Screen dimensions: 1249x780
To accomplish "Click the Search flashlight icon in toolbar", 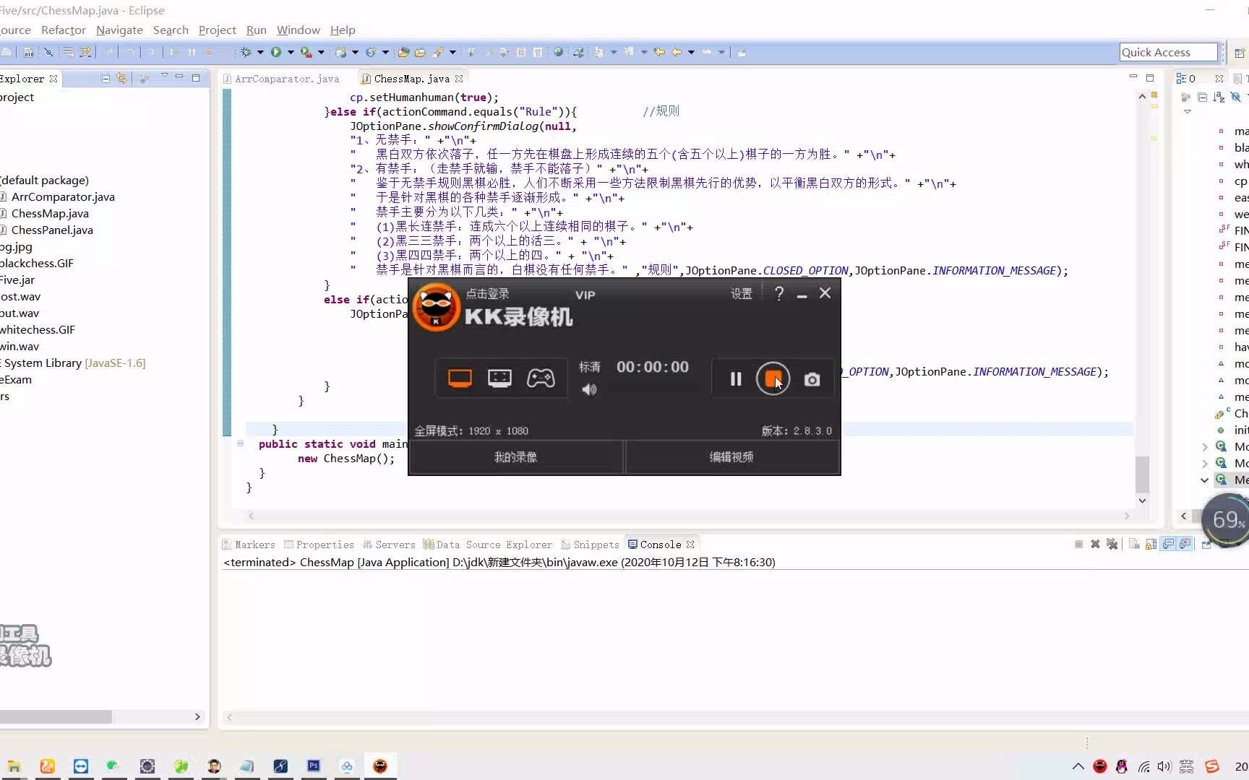I will pyautogui.click(x=438, y=52).
